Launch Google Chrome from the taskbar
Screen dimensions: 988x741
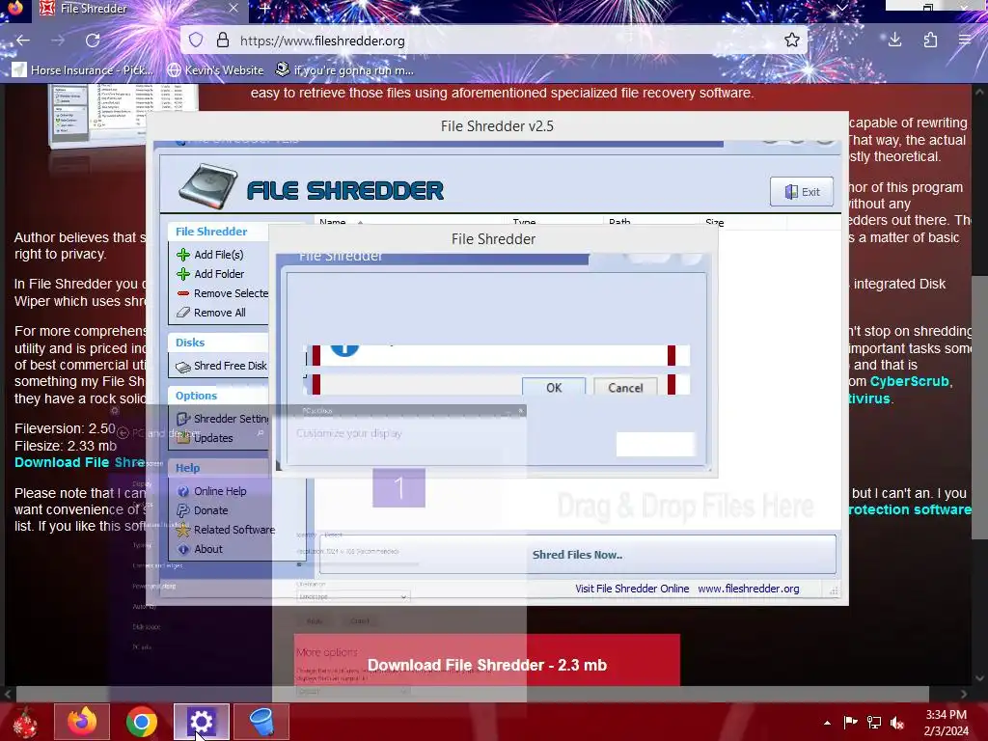[x=141, y=722]
